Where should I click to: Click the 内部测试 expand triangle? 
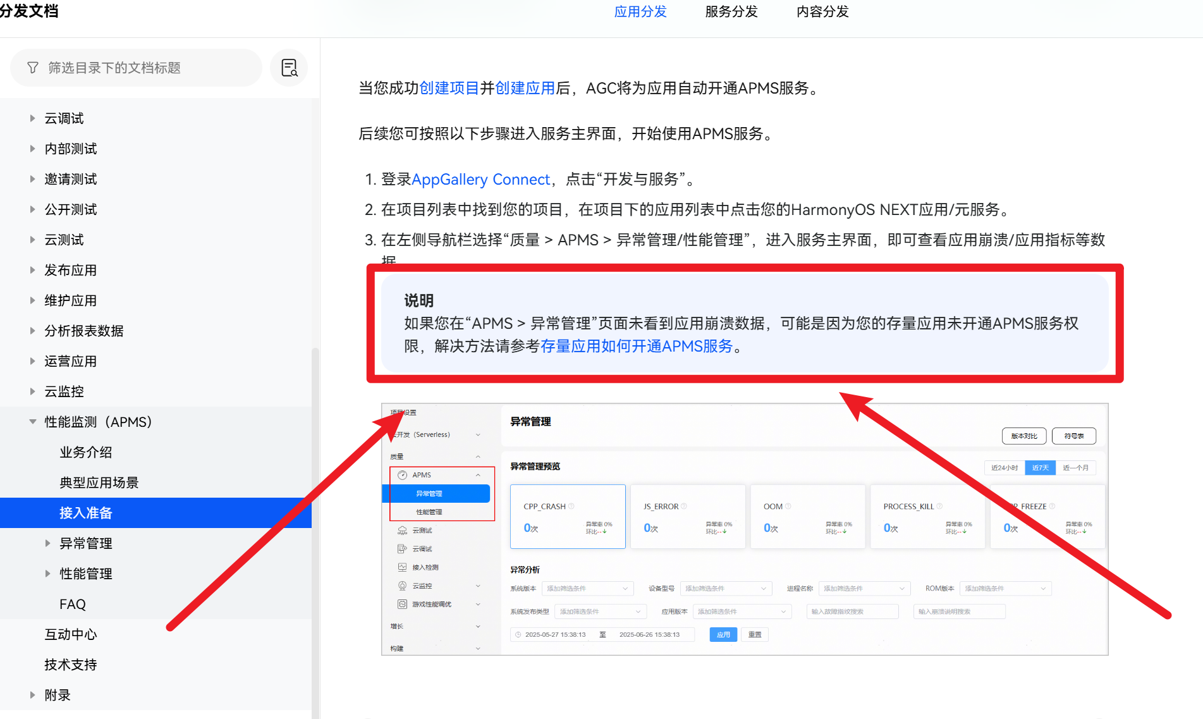coord(32,149)
